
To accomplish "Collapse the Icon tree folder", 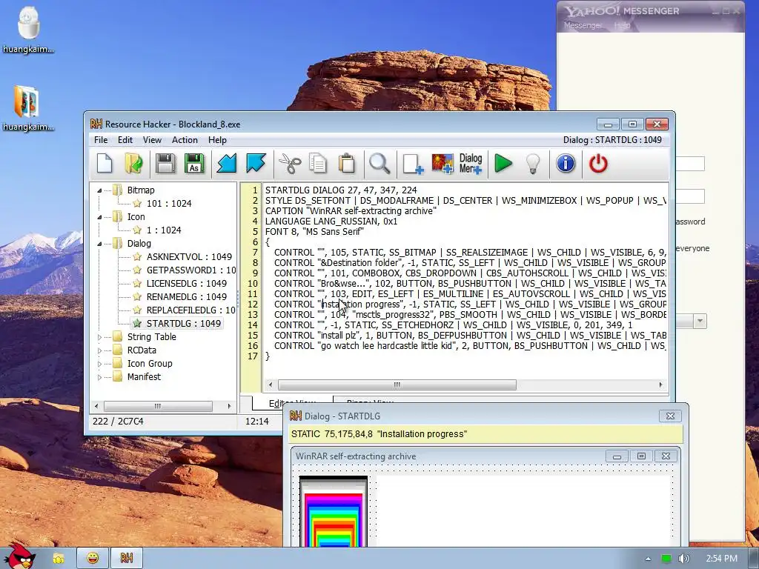I will (x=99, y=217).
